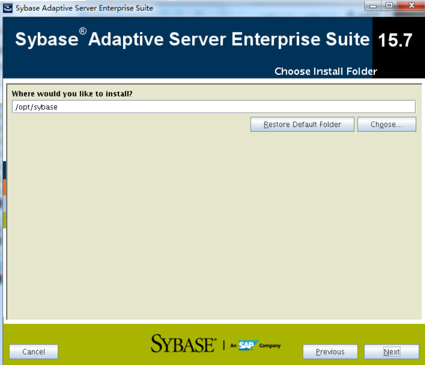This screenshot has width=425, height=365.
Task: Maximize the installer window
Action: [x=389, y=6]
